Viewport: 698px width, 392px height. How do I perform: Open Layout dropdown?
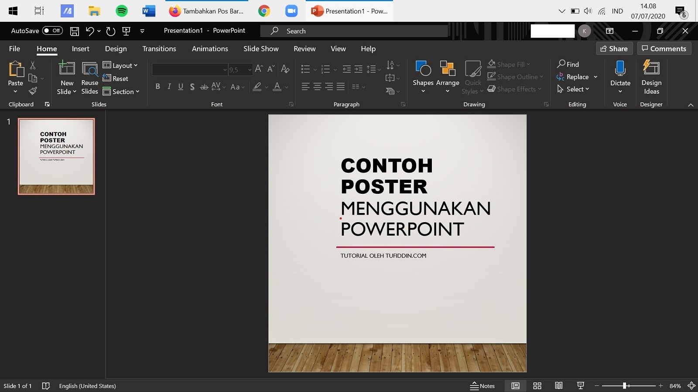120,65
